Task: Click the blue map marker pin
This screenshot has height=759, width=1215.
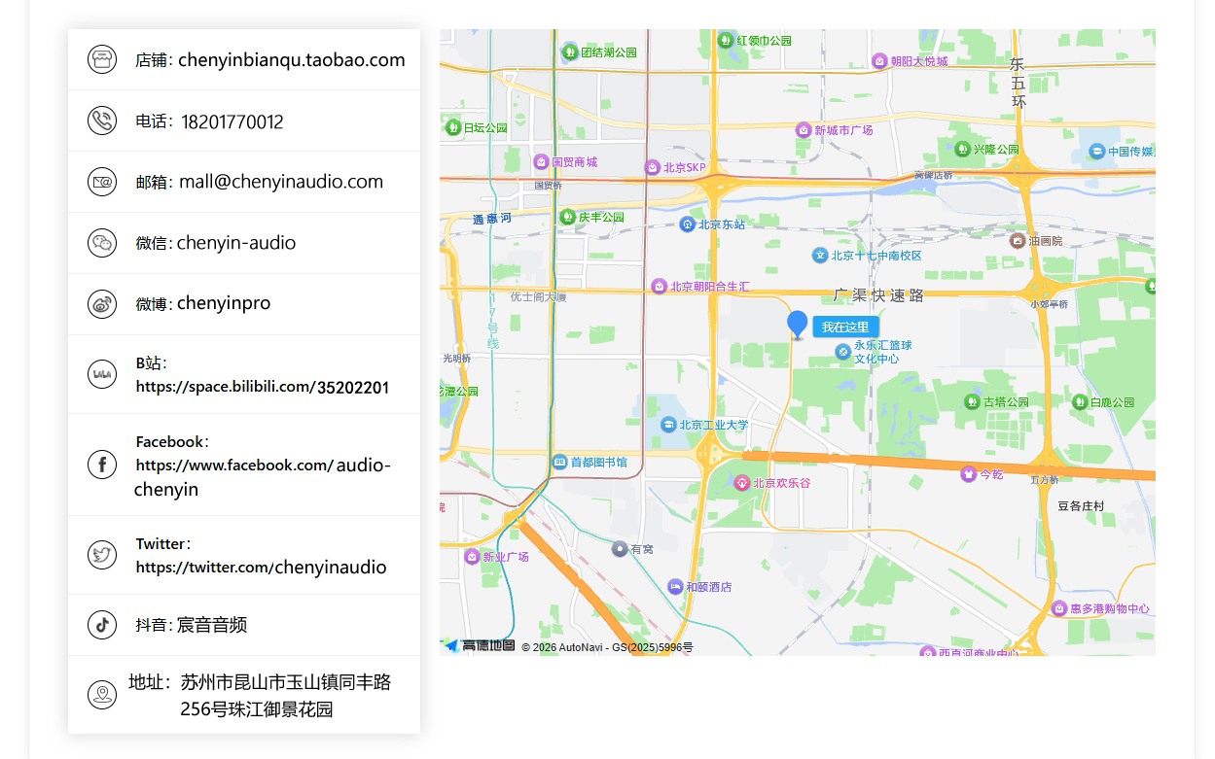Action: (x=797, y=325)
